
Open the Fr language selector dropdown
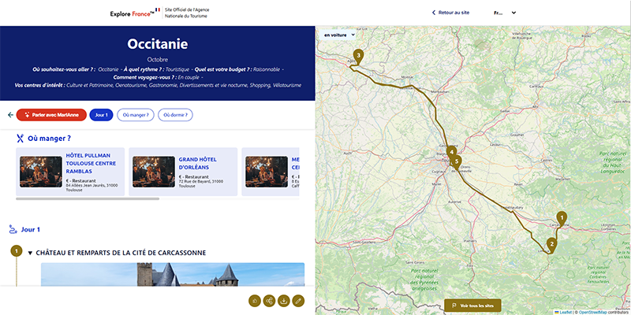pos(505,13)
